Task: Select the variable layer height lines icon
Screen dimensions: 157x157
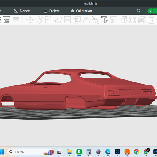Action: (16, 20)
